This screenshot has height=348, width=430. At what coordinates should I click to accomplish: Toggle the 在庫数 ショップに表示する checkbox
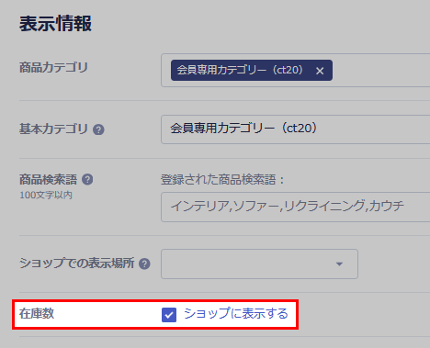pyautogui.click(x=169, y=315)
